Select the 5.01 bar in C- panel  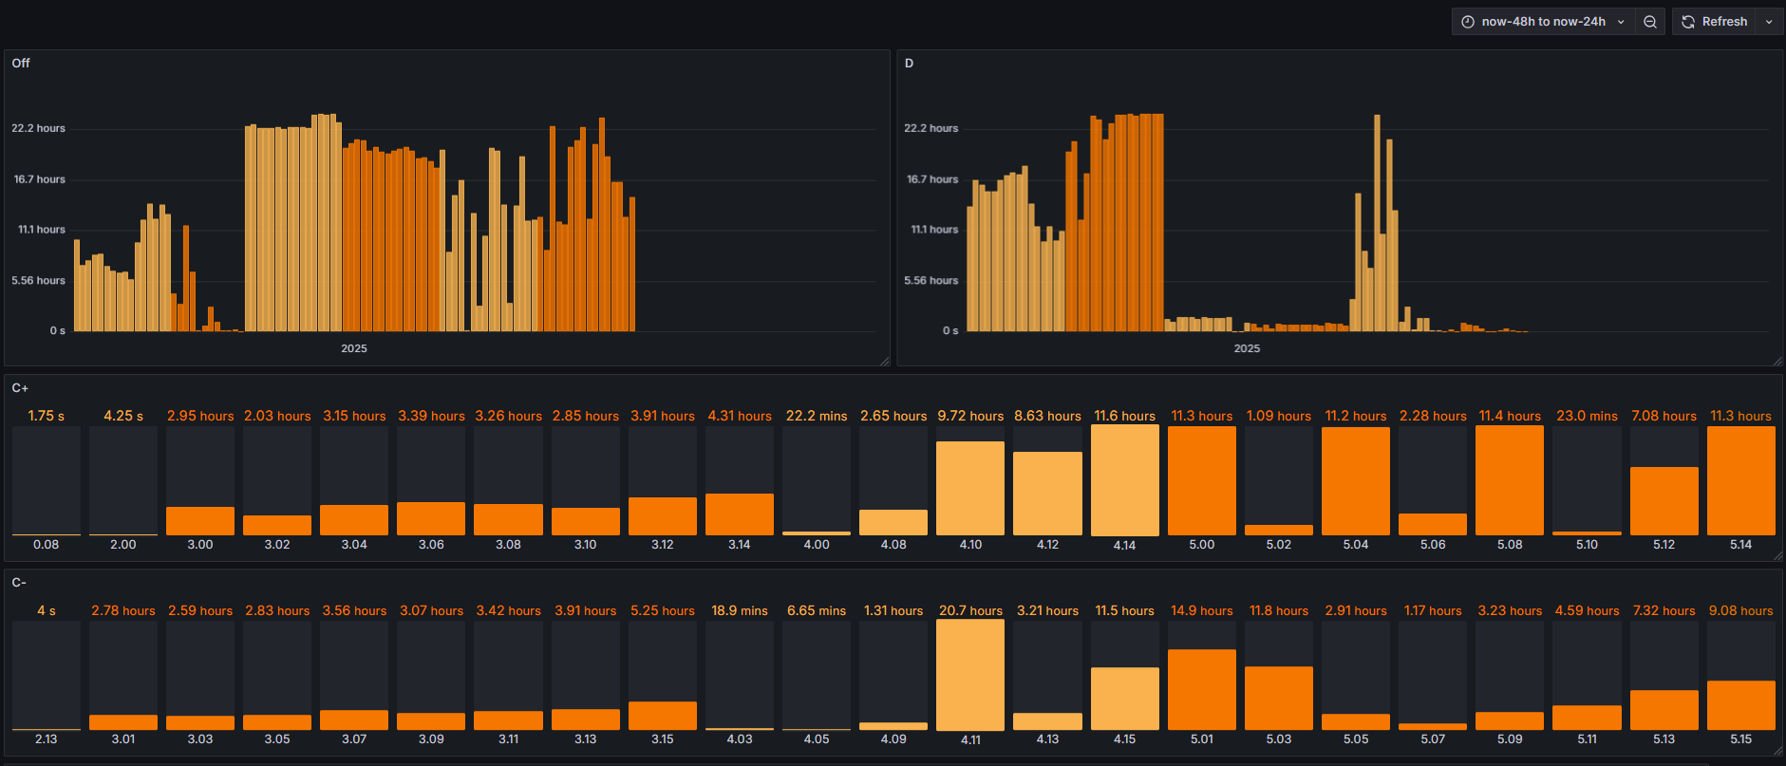pyautogui.click(x=1201, y=689)
